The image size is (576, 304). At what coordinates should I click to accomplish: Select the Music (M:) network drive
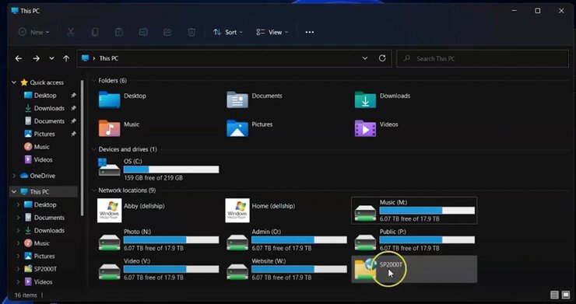(x=414, y=211)
